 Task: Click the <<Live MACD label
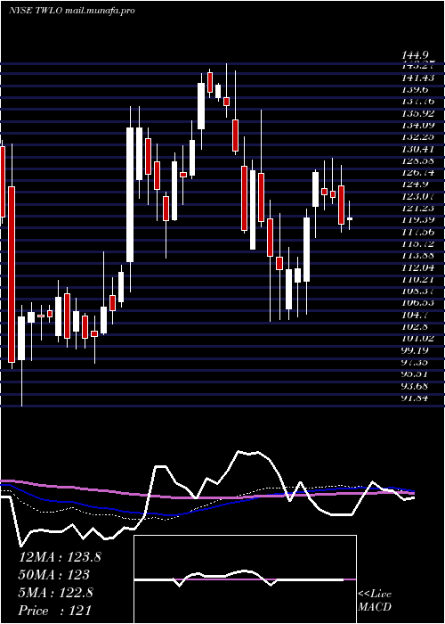pos(375,601)
